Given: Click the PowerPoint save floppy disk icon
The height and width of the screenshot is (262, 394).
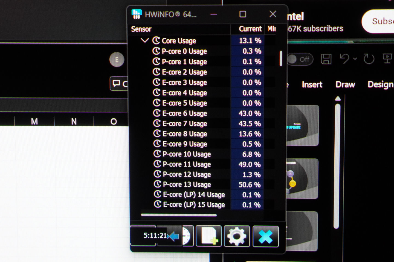Looking at the screenshot, I should tap(326, 59).
